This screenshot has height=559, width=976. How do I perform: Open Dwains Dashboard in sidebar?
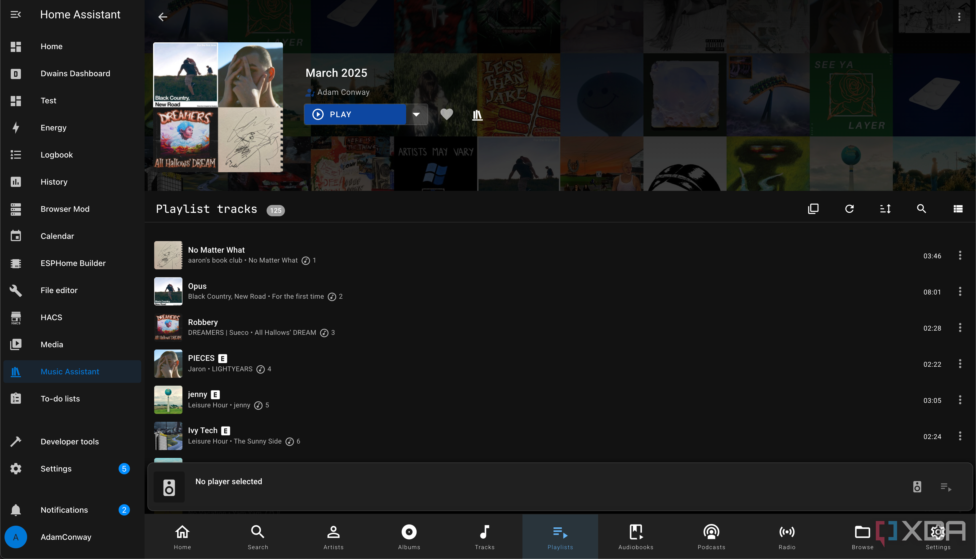click(72, 74)
